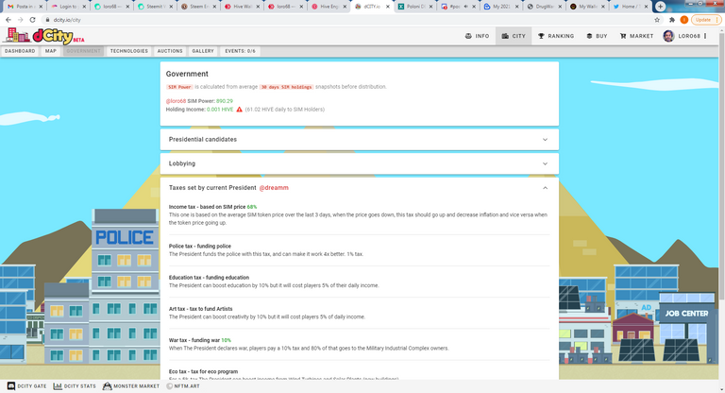The width and height of the screenshot is (725, 393).
Task: Click the Education tax heading
Action: 209,278
